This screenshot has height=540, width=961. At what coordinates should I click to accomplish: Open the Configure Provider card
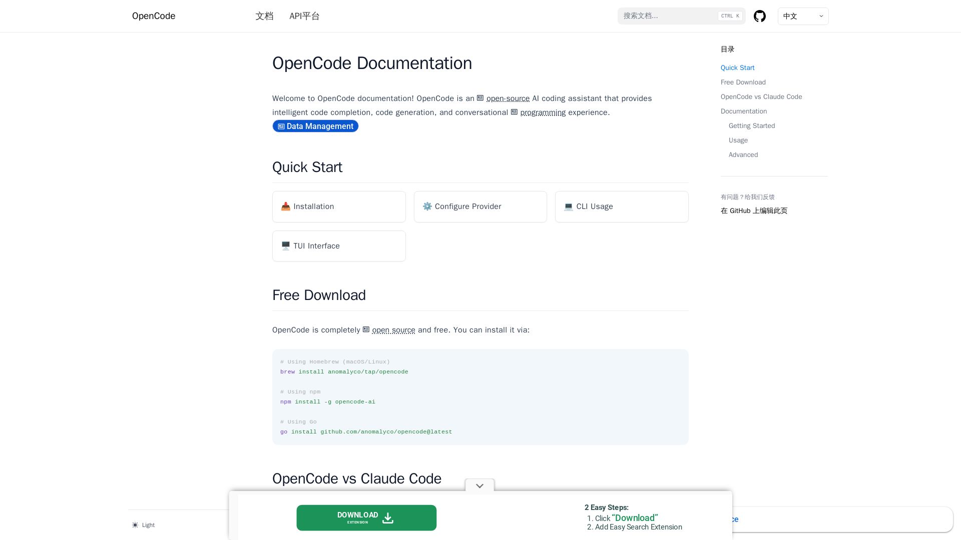[x=480, y=206]
